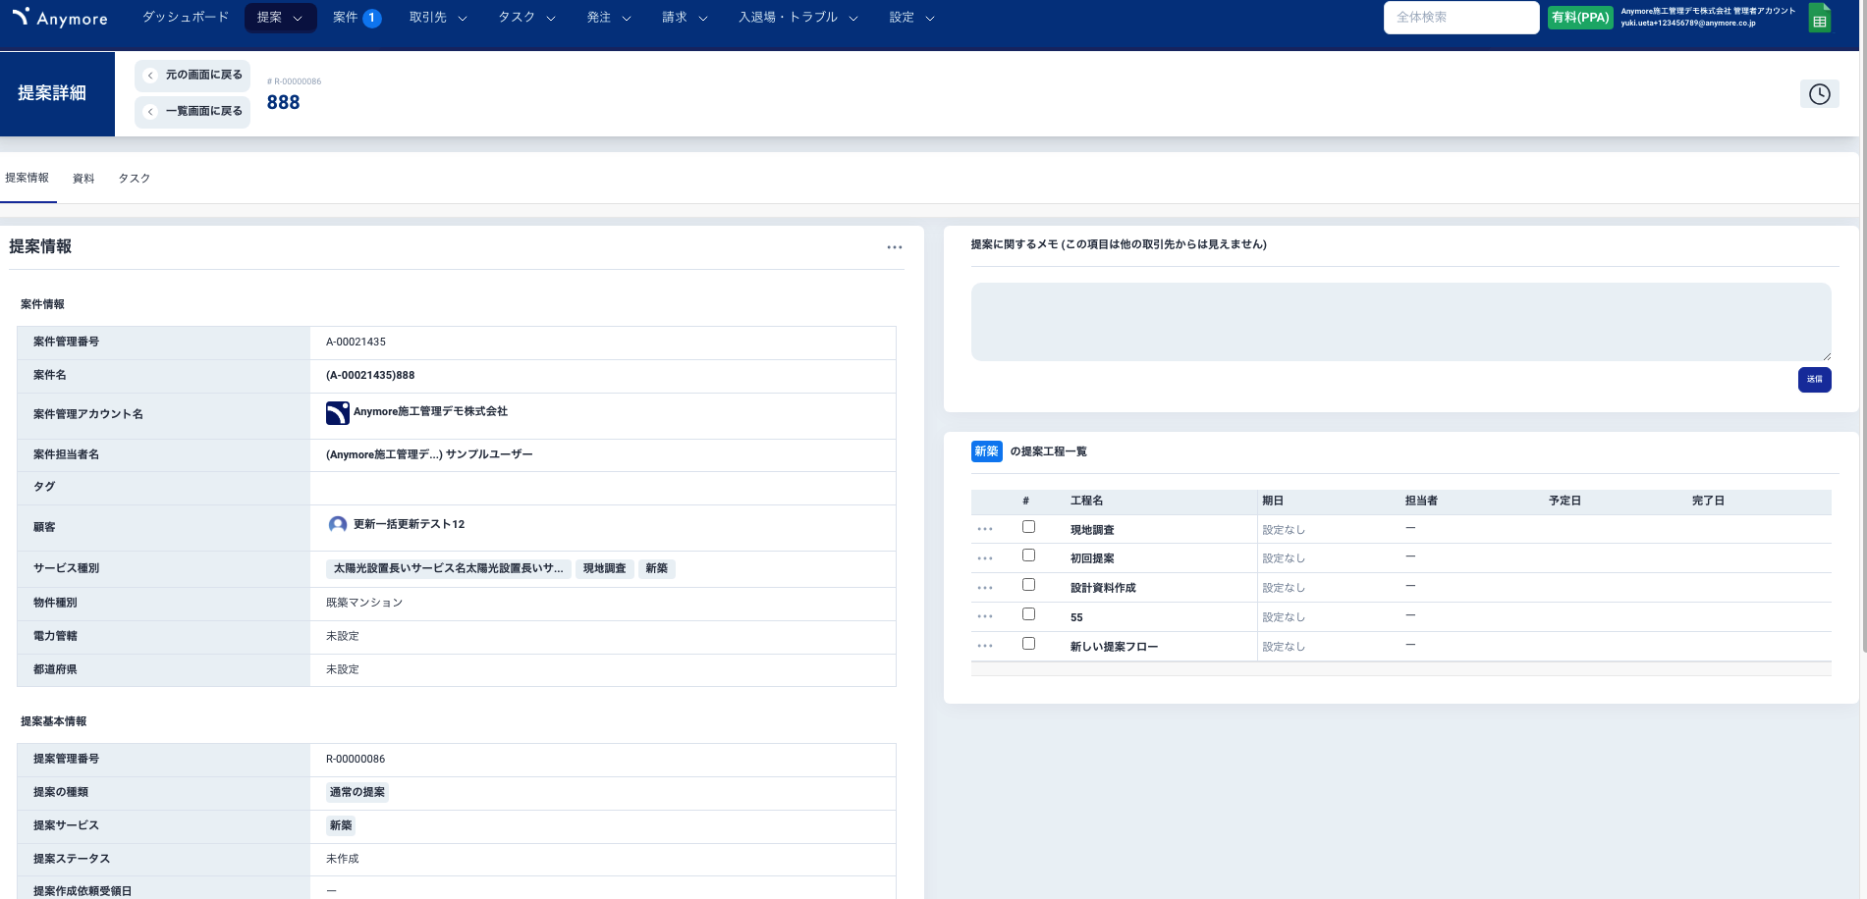1867x899 pixels.
Task: Expand the 設定 dropdown menu
Action: pyautogui.click(x=911, y=18)
